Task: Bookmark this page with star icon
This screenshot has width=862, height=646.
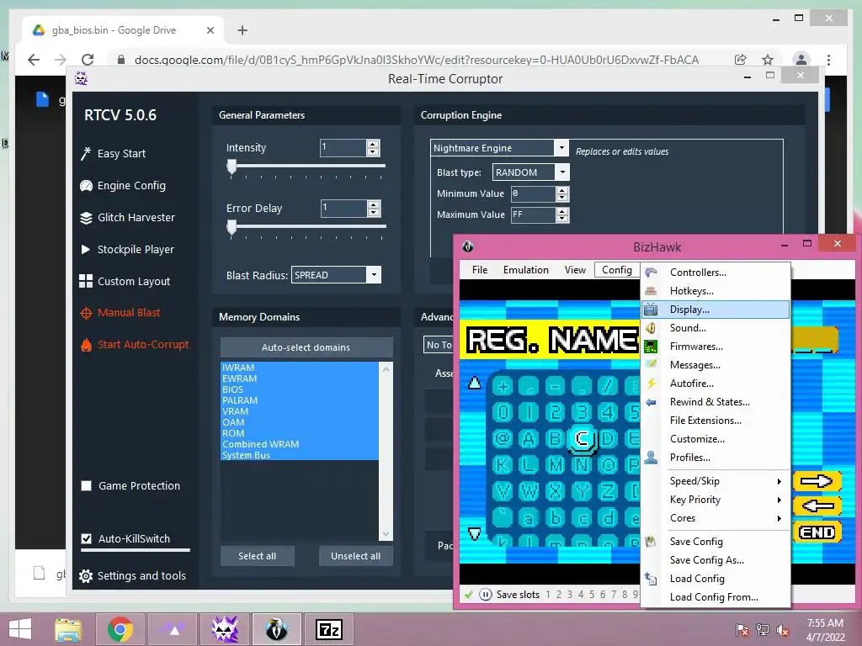Action: (x=768, y=60)
